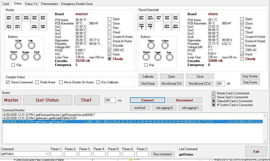Screen dimensions: 270x161
Task: Click the Command Monitor vertical scrollbar
Action: 266,128
